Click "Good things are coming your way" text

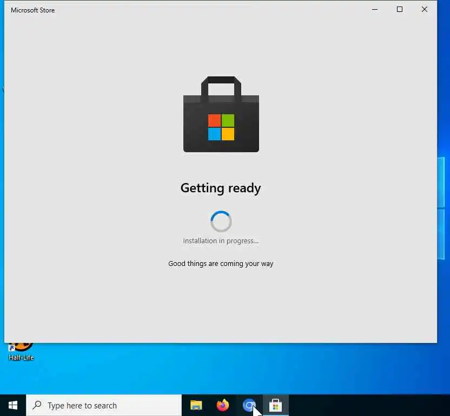(221, 264)
